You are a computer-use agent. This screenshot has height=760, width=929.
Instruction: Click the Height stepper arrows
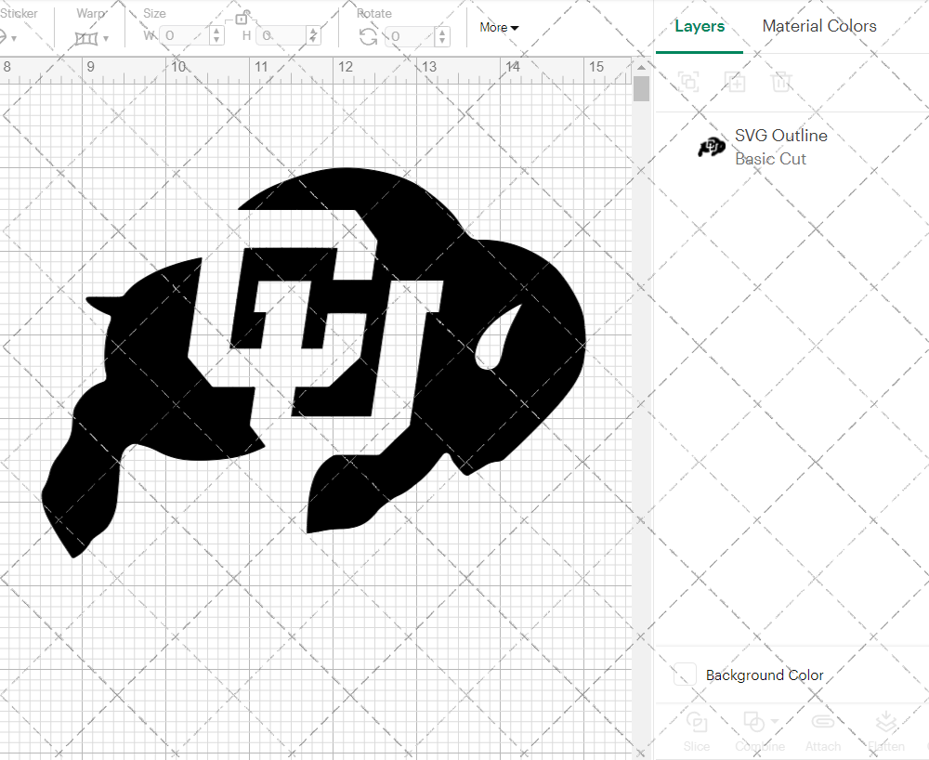click(x=313, y=35)
